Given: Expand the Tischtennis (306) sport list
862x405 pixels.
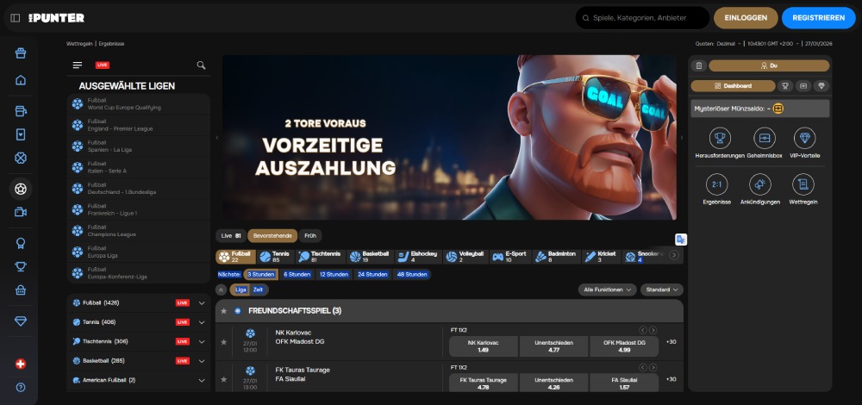Looking at the screenshot, I should [202, 341].
